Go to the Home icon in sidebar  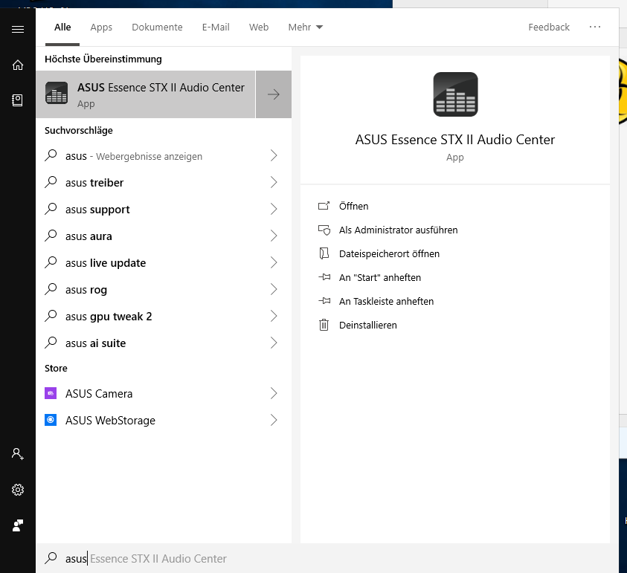(x=18, y=65)
